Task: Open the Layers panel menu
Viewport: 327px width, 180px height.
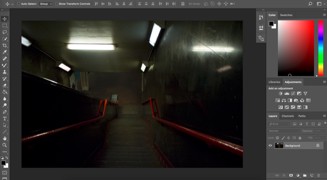Action: pyautogui.click(x=324, y=116)
